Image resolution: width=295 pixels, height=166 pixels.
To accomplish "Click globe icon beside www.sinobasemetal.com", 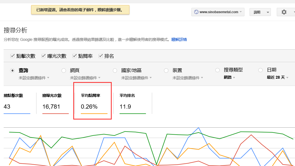I will point(196,12).
